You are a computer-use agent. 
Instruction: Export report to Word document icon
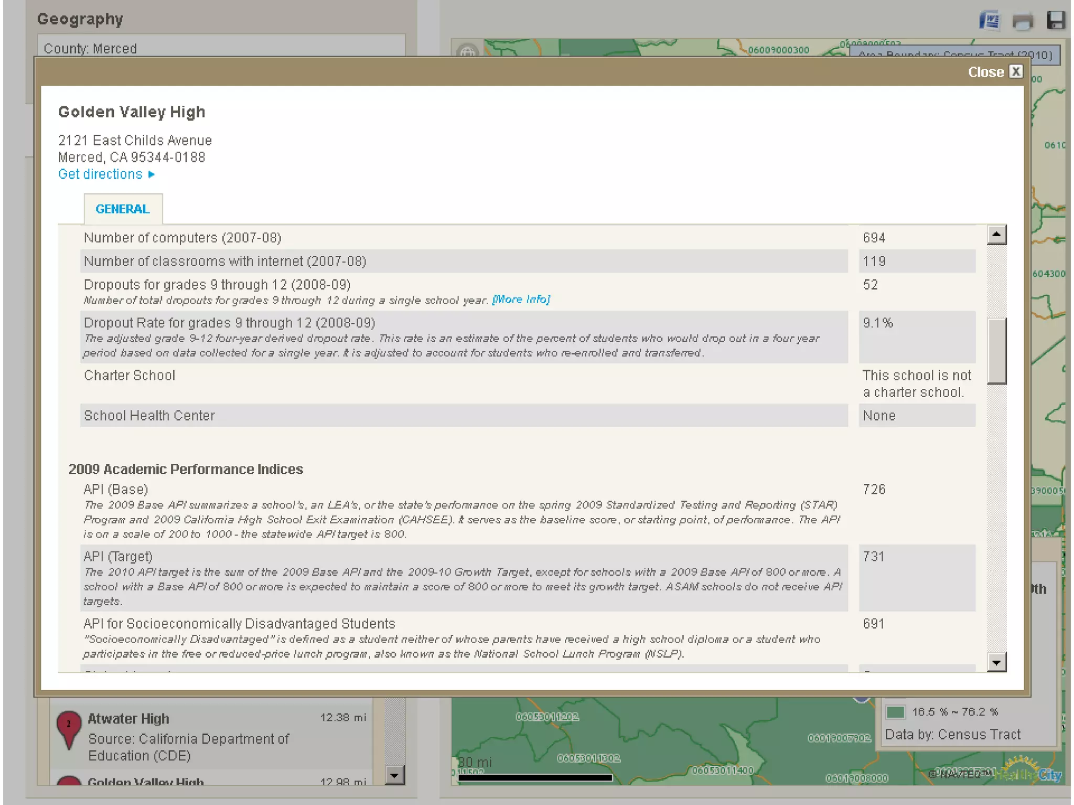coord(989,21)
